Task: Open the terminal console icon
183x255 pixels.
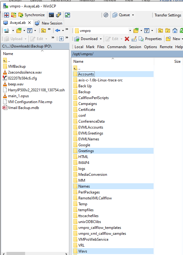Action: coord(51,15)
